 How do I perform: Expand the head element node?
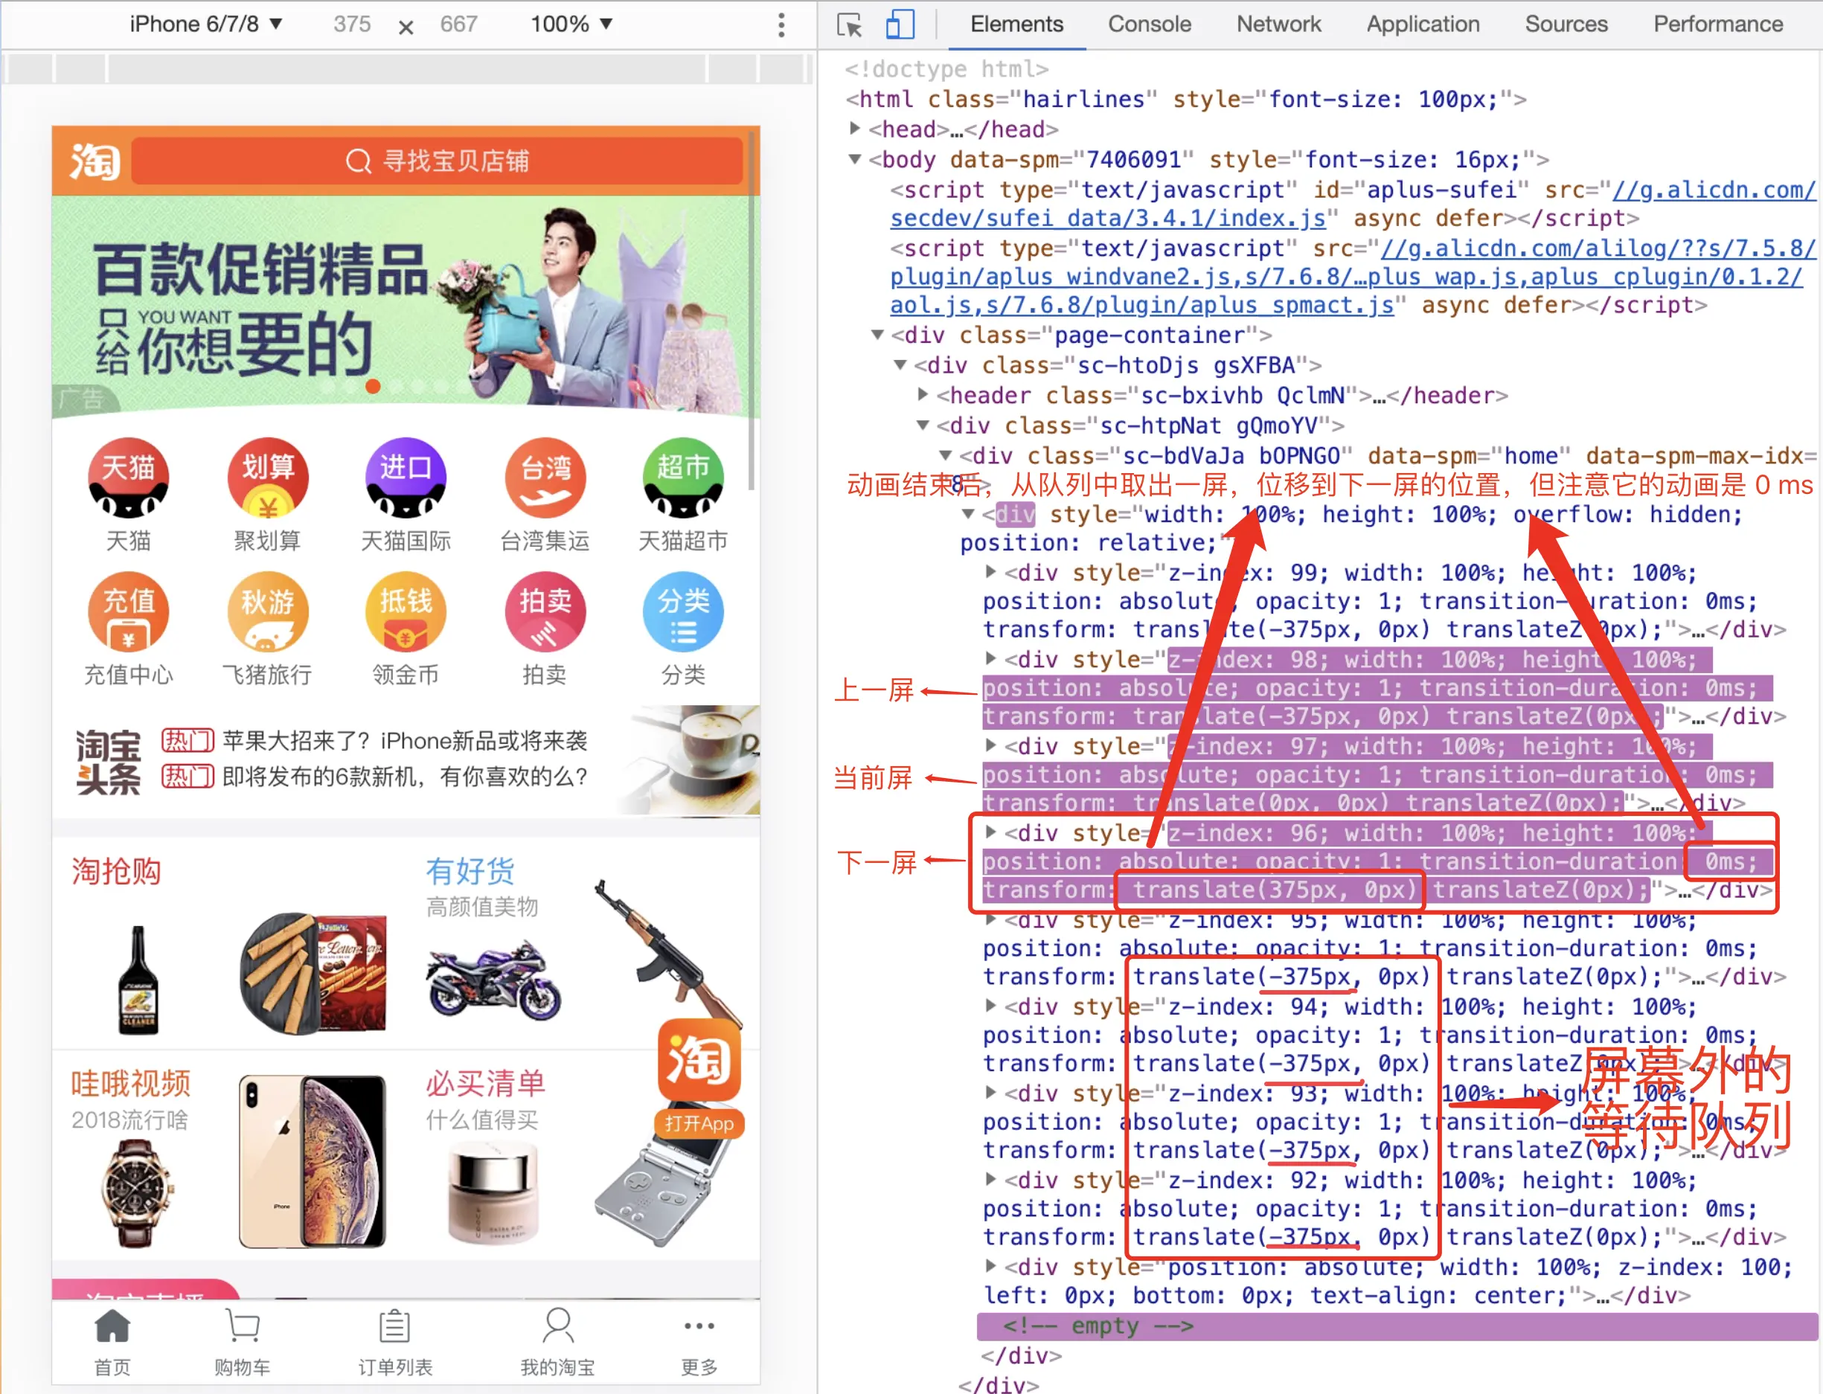(855, 129)
